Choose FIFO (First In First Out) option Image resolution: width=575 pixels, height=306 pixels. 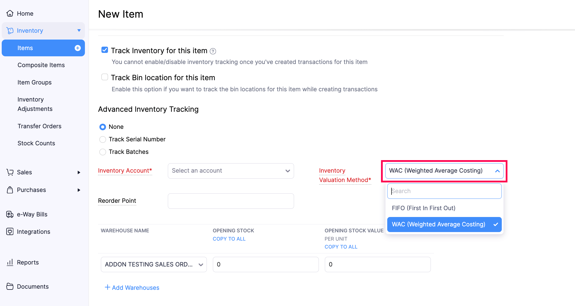pyautogui.click(x=423, y=208)
